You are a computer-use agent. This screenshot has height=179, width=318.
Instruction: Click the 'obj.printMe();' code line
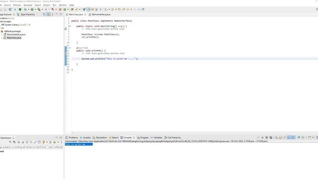90,37
